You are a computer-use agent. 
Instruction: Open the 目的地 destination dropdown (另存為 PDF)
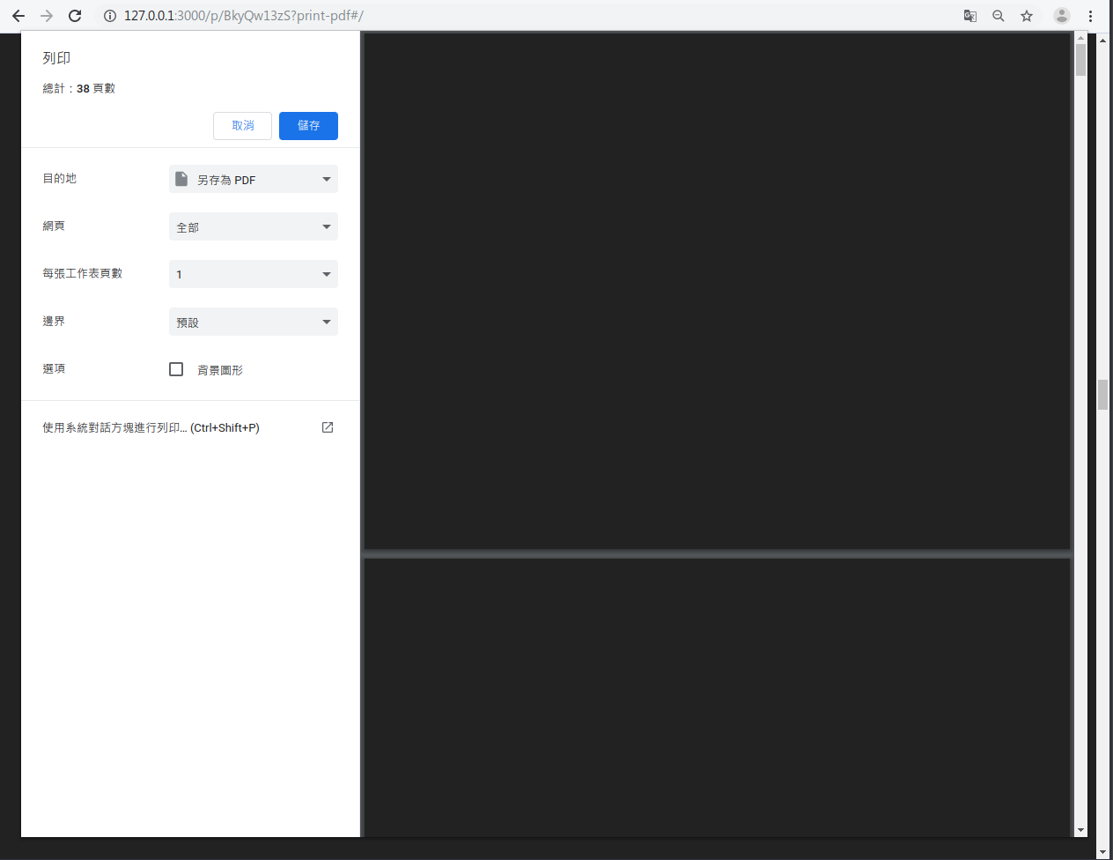coord(254,179)
